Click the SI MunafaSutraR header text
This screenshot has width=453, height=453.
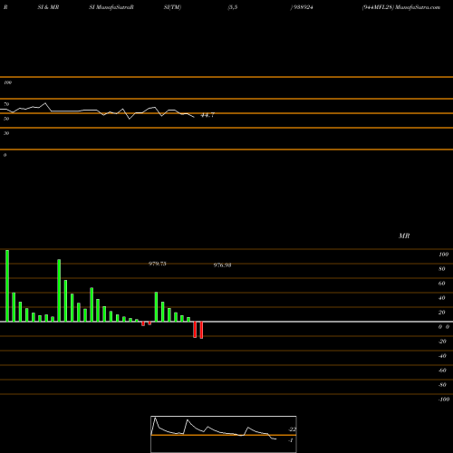point(111,7)
